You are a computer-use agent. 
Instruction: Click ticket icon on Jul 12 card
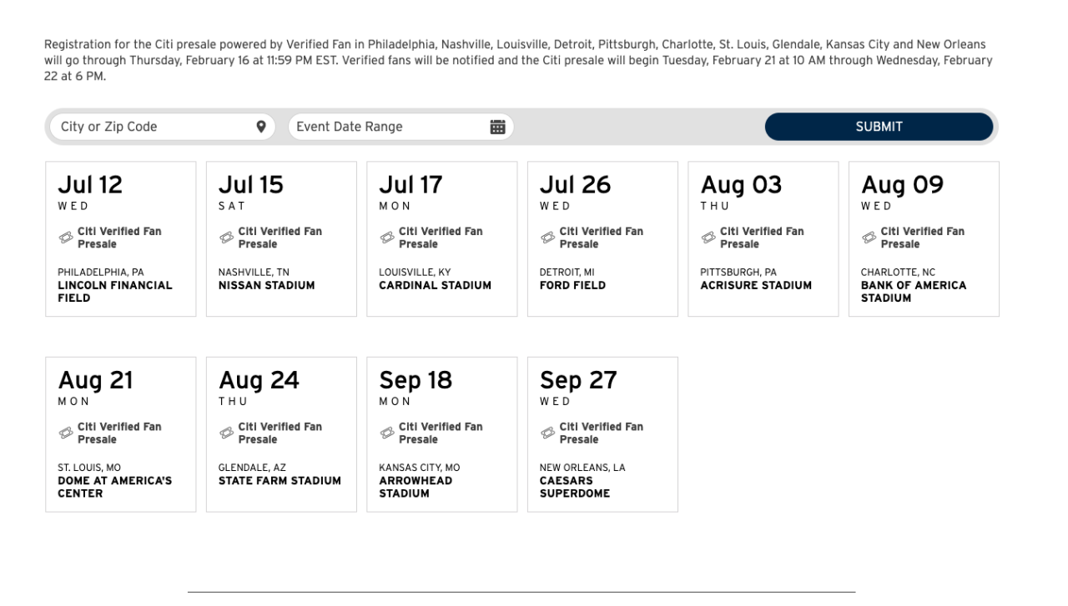pos(65,238)
